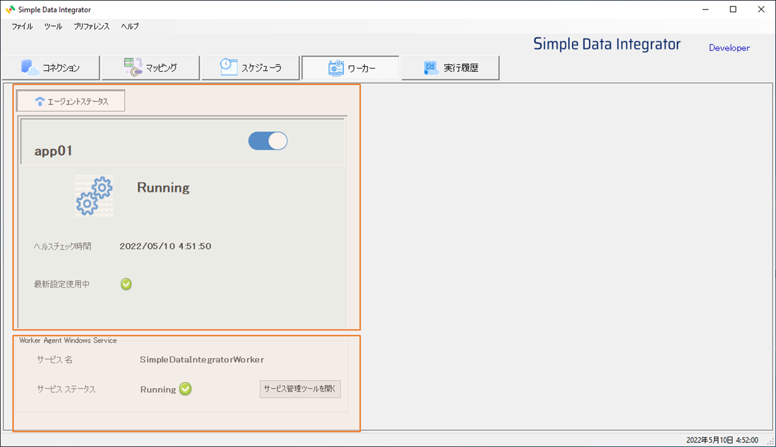Click the 最新設定使用中 label
Image resolution: width=776 pixels, height=447 pixels.
(x=62, y=284)
